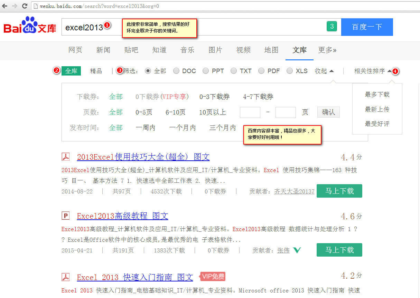Switch to the 音乐 tab
Screen dimensions: 420x298
click(x=187, y=50)
